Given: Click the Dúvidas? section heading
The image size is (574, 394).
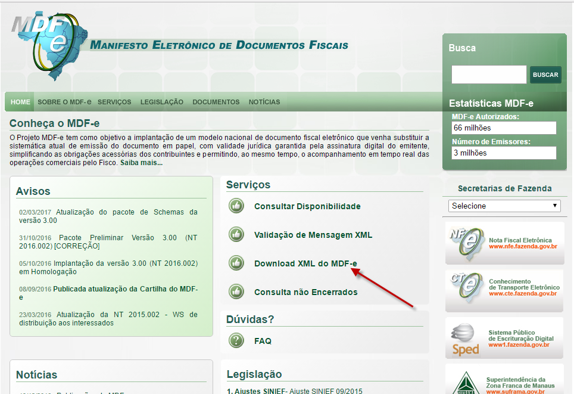Looking at the screenshot, I should point(250,319).
